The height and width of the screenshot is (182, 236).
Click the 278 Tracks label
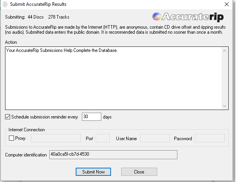[x=59, y=17]
